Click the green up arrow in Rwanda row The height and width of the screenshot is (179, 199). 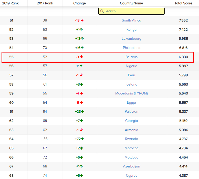click(x=82, y=139)
